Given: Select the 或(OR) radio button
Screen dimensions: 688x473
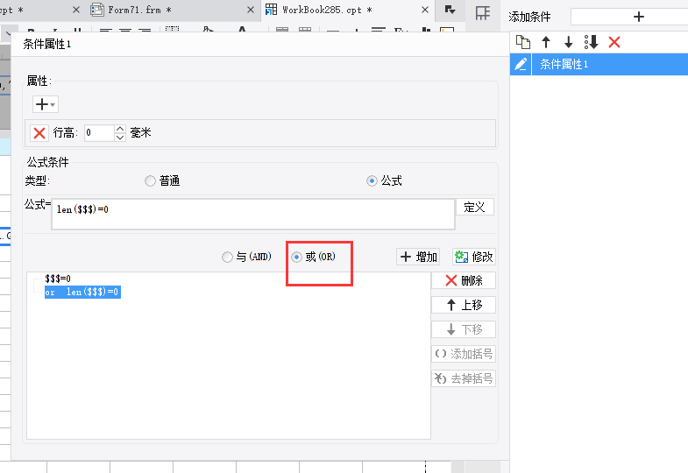Looking at the screenshot, I should pos(296,257).
